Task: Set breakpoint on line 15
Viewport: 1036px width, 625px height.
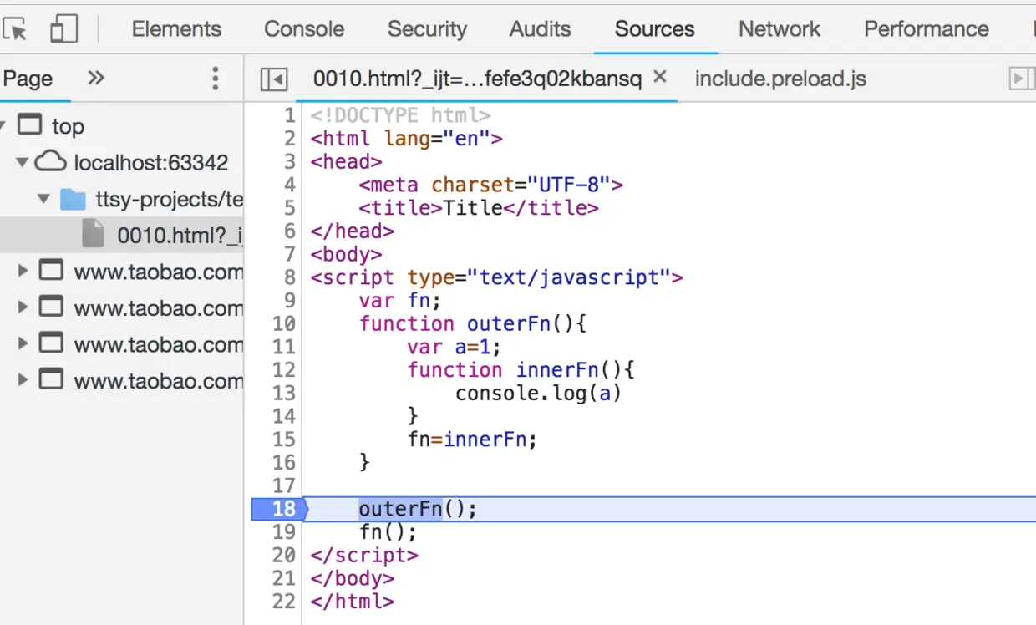Action: 284,440
